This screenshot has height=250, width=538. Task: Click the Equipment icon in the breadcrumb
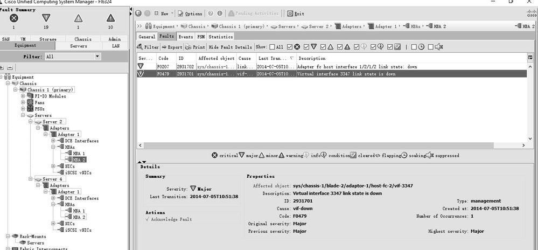[x=149, y=26]
